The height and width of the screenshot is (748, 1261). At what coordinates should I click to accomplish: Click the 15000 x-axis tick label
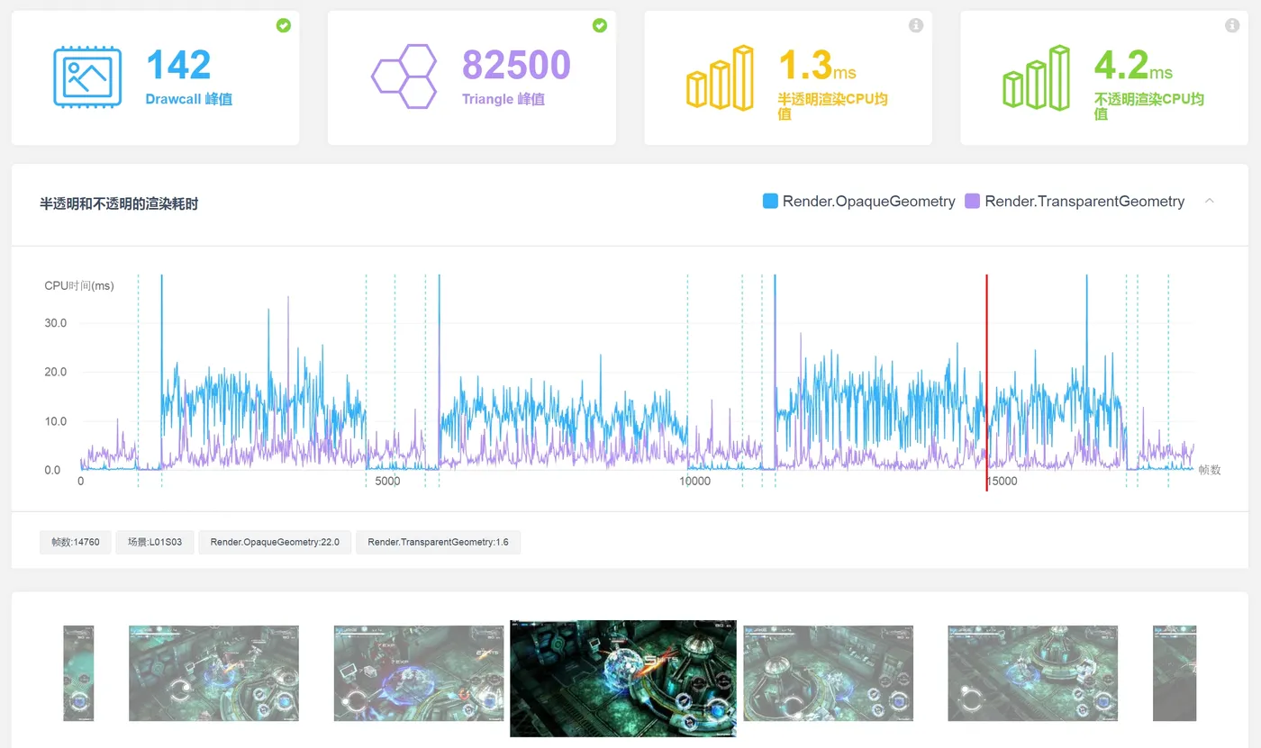pyautogui.click(x=1001, y=482)
